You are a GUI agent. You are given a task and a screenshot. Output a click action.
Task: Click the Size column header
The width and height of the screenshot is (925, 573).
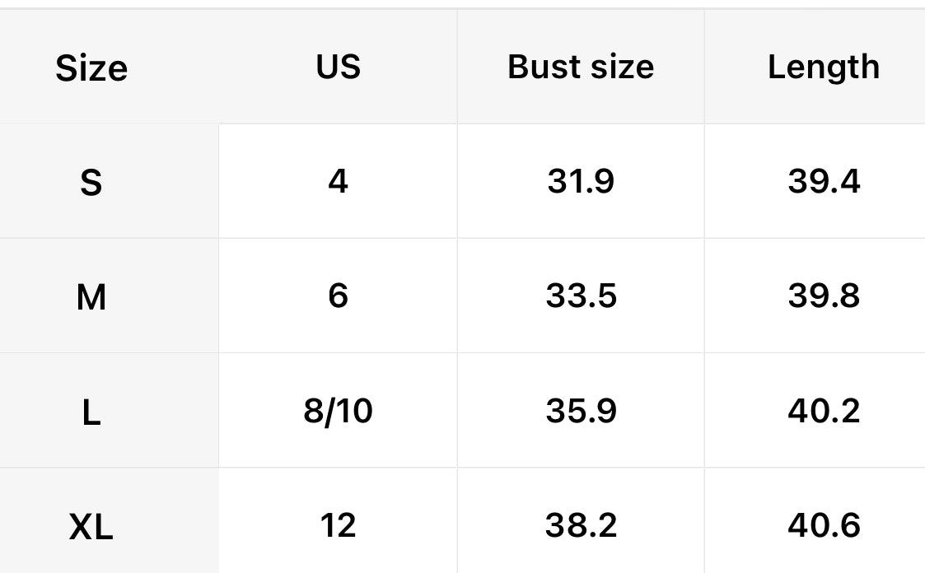pos(91,68)
